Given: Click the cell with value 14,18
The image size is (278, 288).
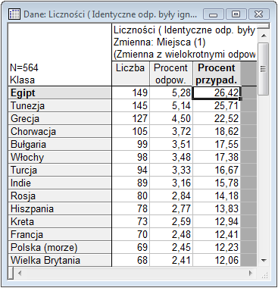Looking at the screenshot, I should click(x=217, y=196).
